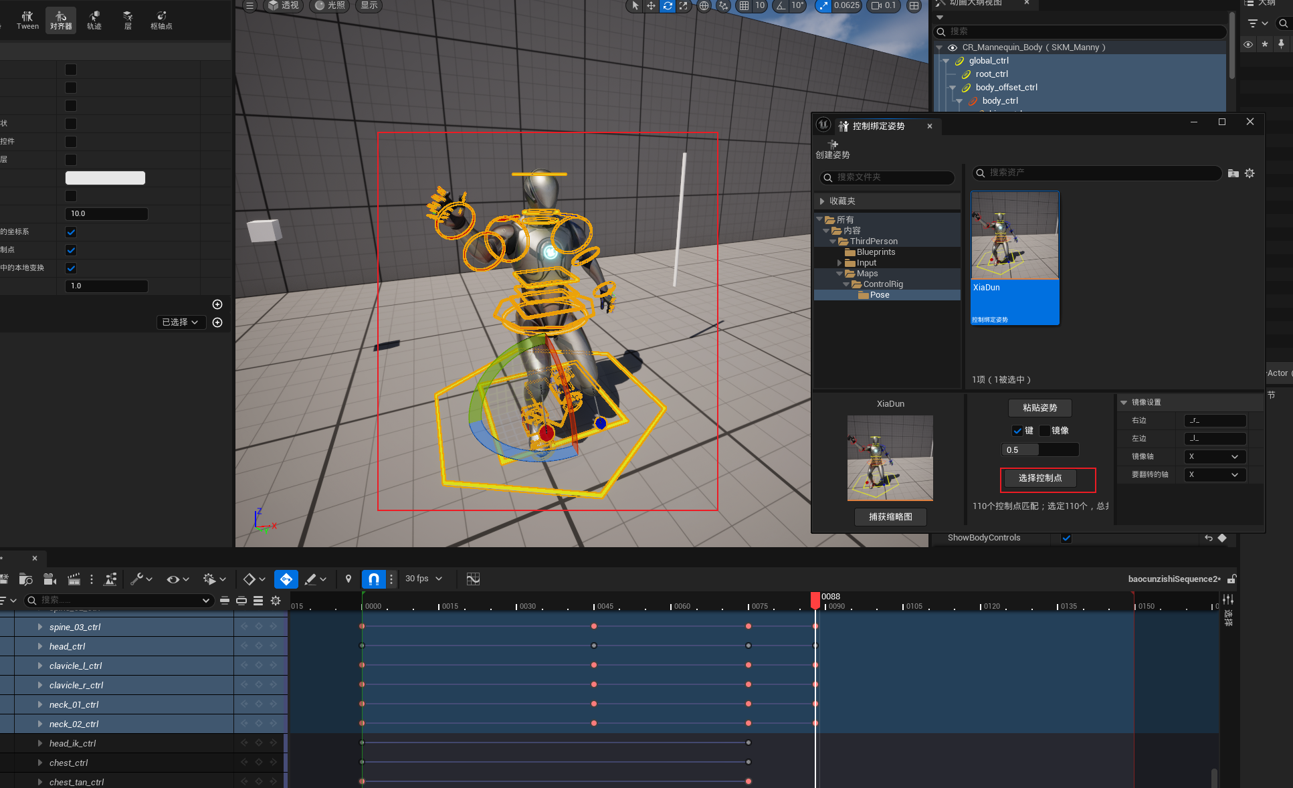Click the 0.5 blend slider
Screen dimensions: 1293x788
pyautogui.click(x=1039, y=450)
